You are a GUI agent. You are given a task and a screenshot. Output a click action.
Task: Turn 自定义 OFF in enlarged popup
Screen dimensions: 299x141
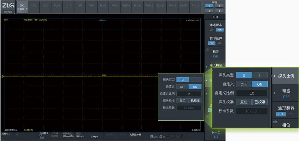point(244,84)
